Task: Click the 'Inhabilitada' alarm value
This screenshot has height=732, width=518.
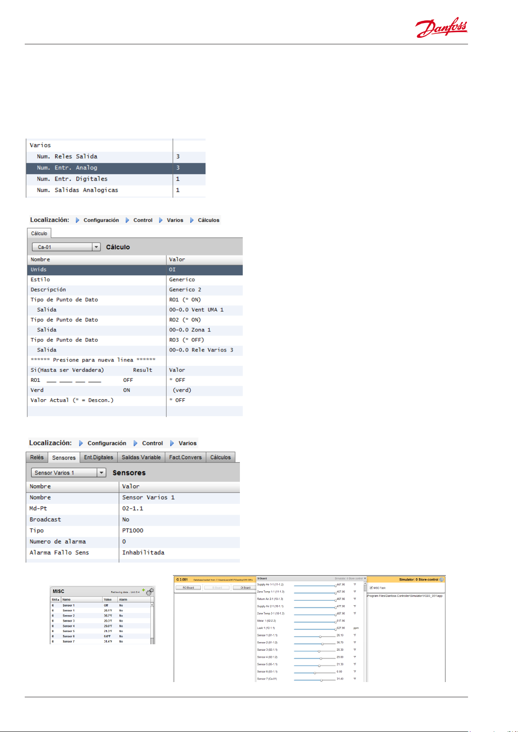Action: [x=143, y=553]
